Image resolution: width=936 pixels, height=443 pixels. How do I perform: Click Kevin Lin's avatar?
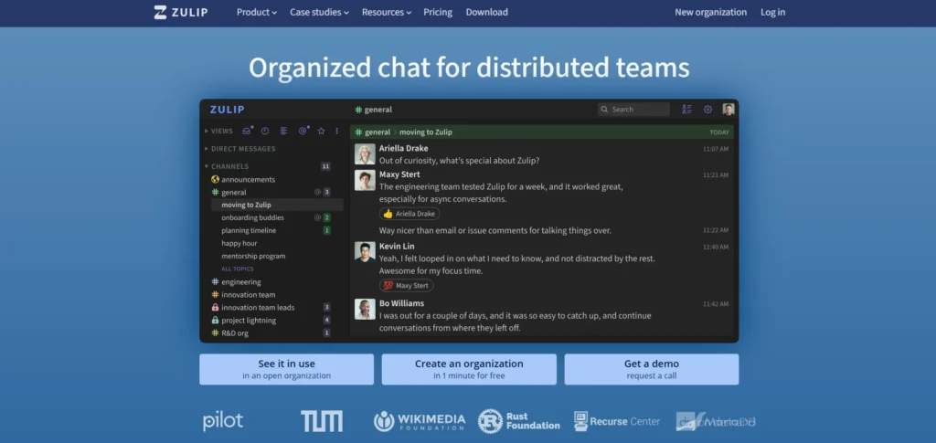click(x=365, y=251)
